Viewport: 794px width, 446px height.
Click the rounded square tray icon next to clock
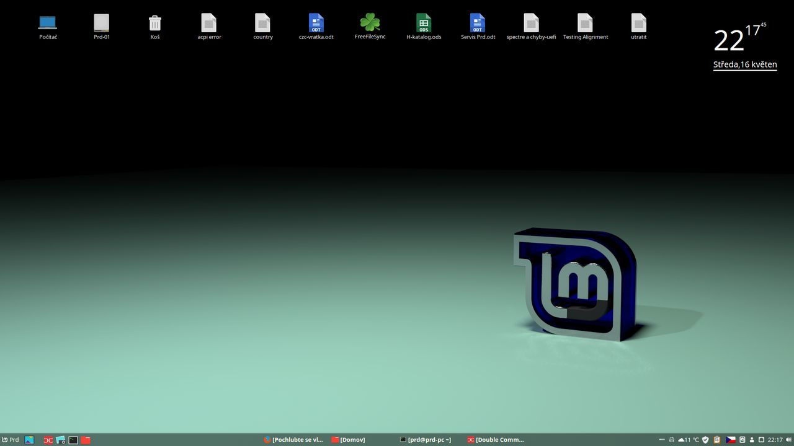pos(761,440)
